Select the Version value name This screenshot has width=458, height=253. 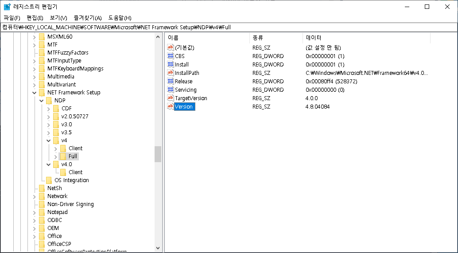(184, 107)
